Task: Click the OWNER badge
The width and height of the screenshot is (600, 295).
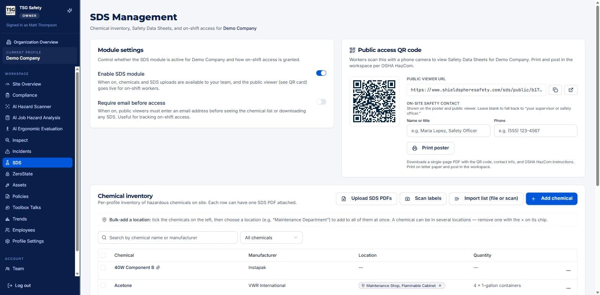Action: click(x=29, y=16)
